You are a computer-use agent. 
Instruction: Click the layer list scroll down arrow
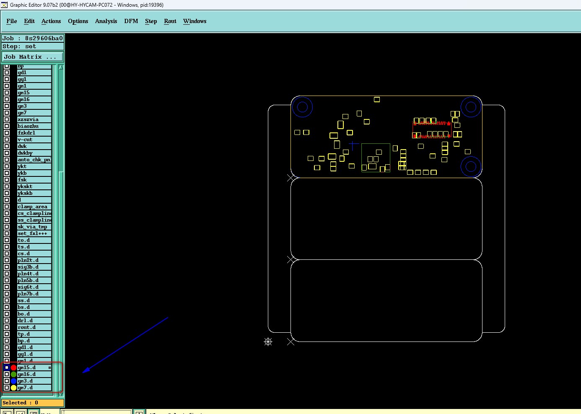61,394
